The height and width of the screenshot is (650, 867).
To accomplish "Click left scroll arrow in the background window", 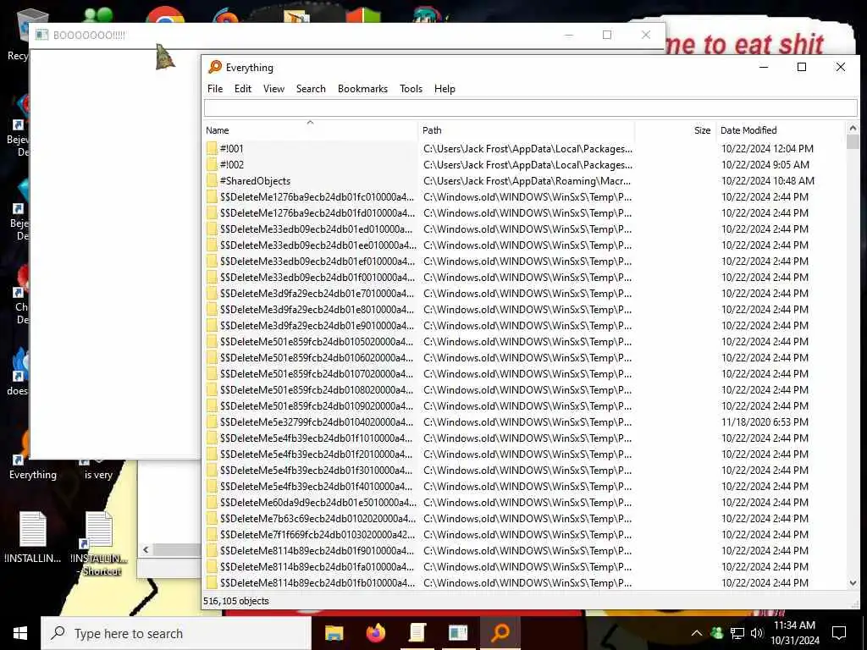I will (x=146, y=549).
